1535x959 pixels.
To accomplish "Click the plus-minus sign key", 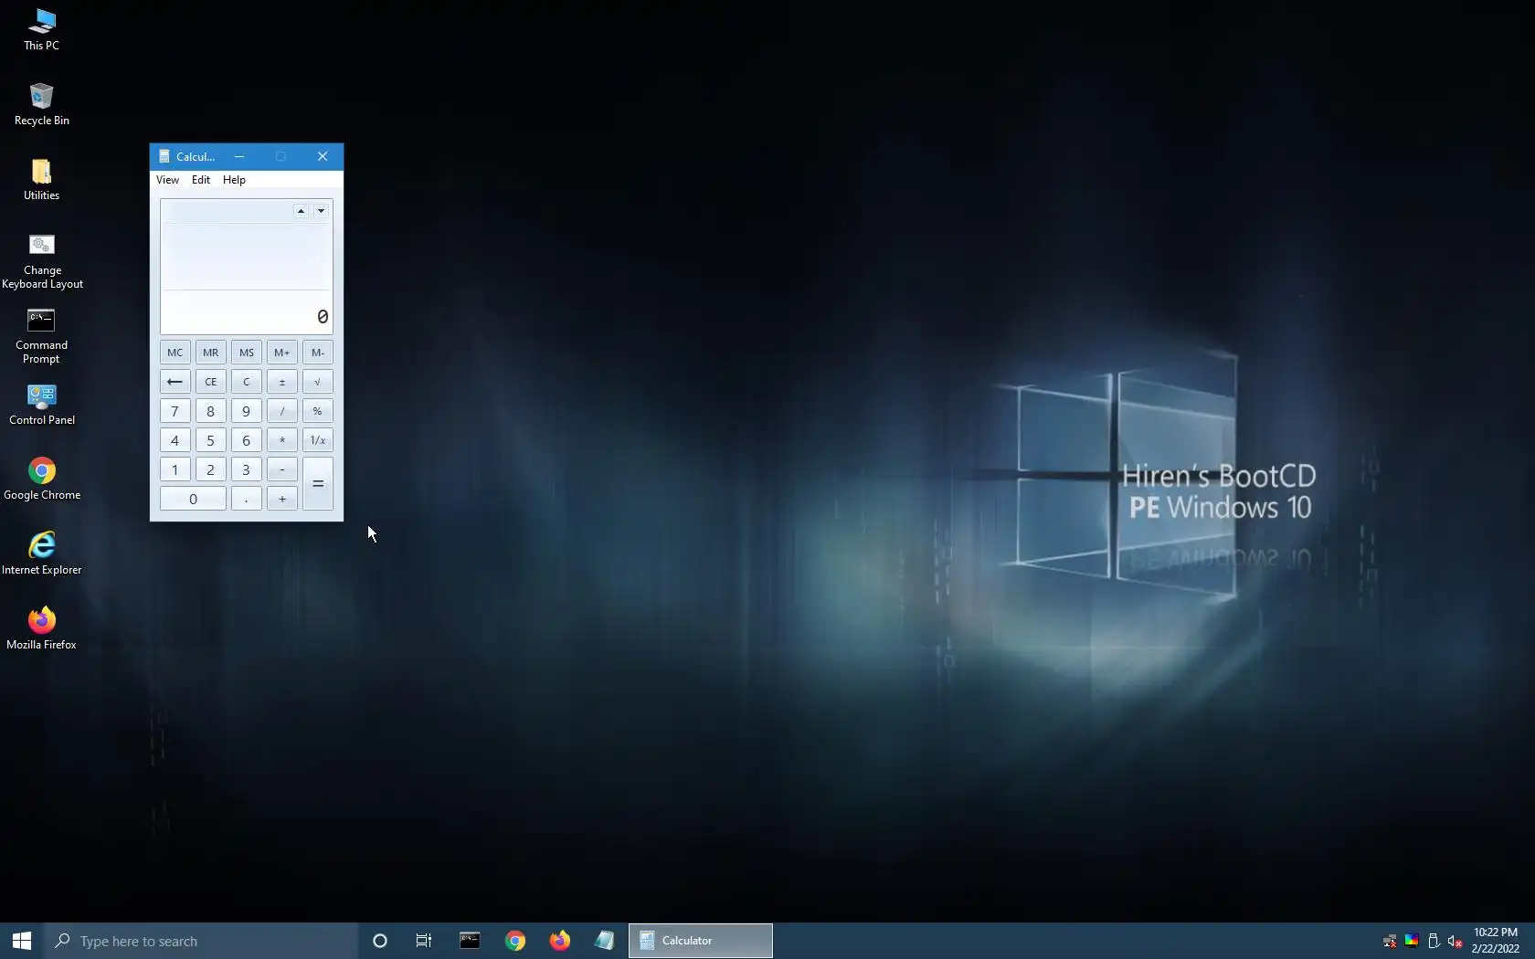I will coord(281,382).
